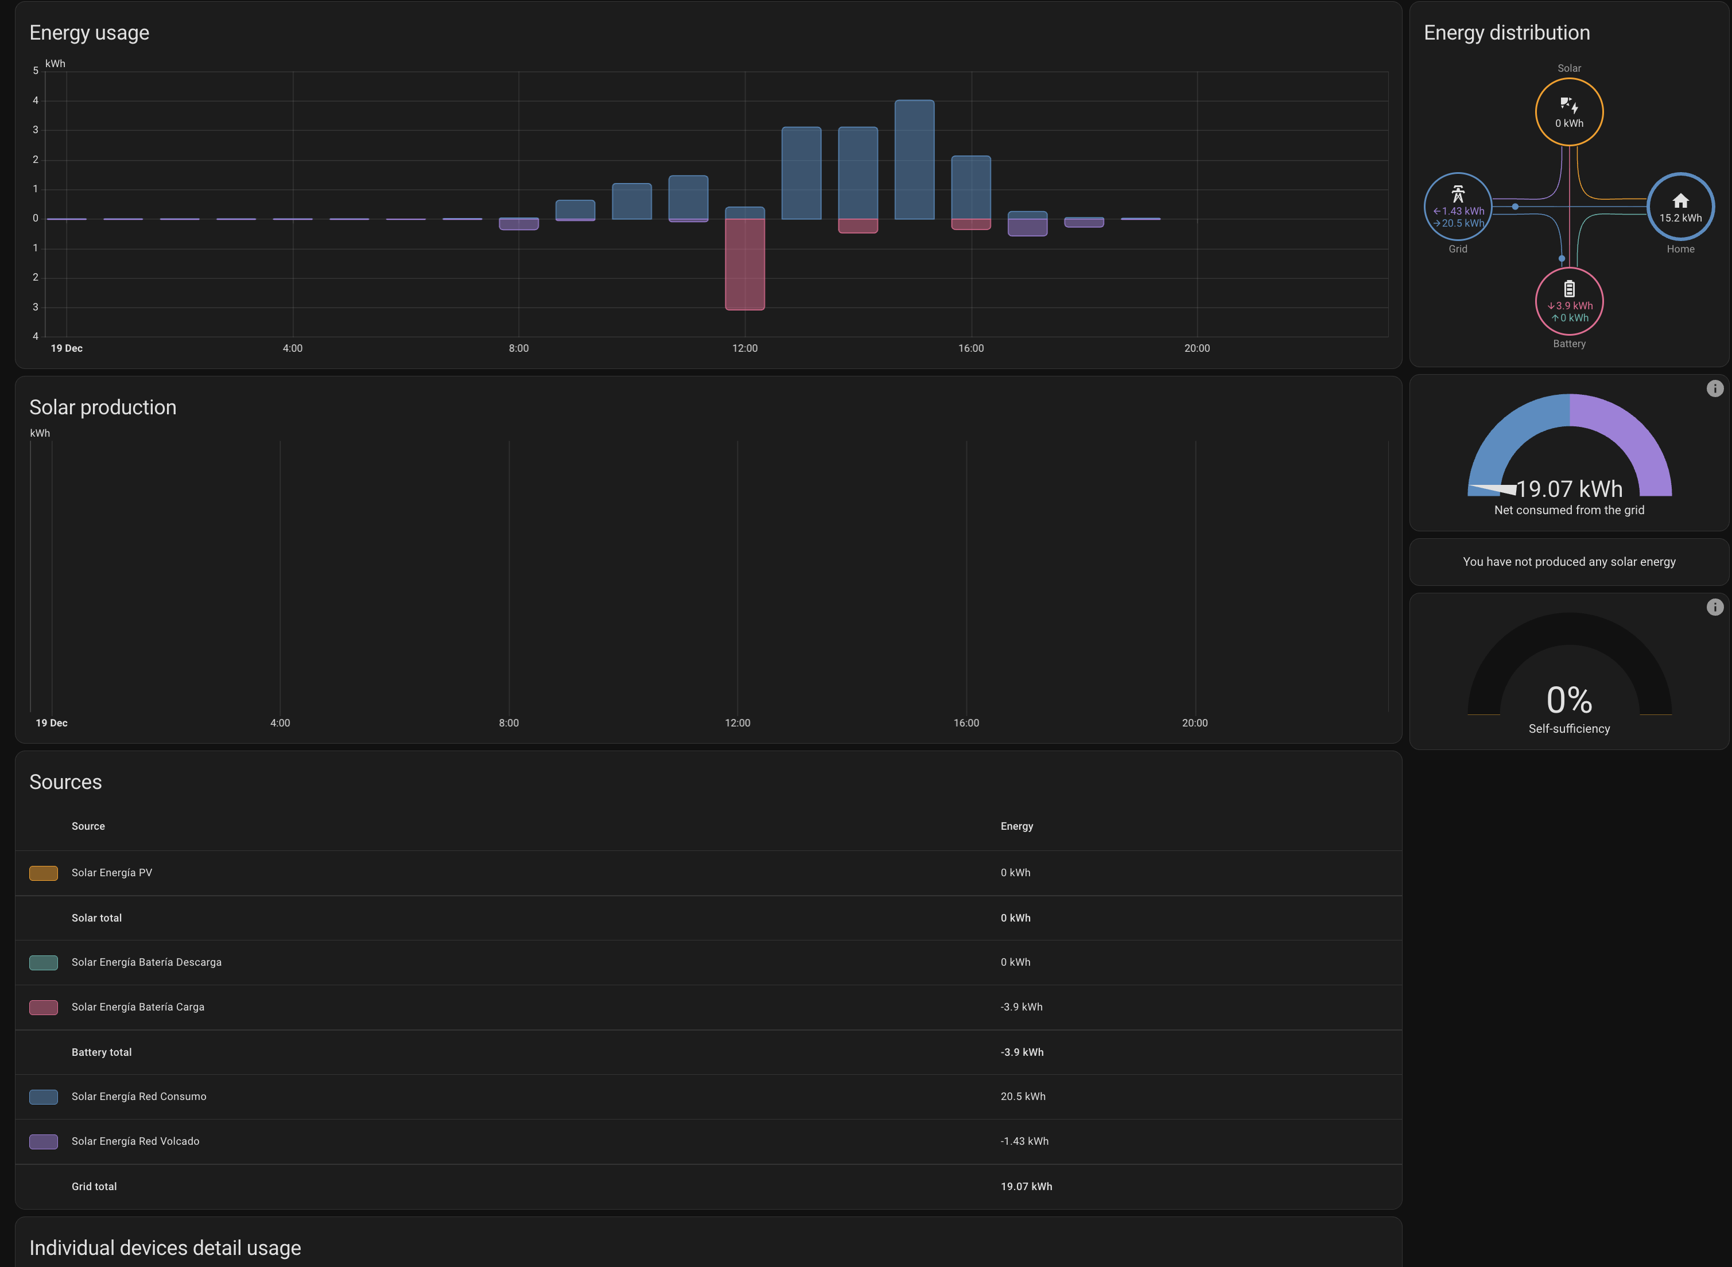Select Solar Energía Batería Carga row
This screenshot has width=1732, height=1267.
[x=138, y=1007]
